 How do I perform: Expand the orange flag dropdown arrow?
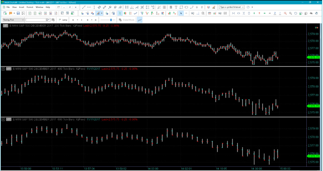14,13
